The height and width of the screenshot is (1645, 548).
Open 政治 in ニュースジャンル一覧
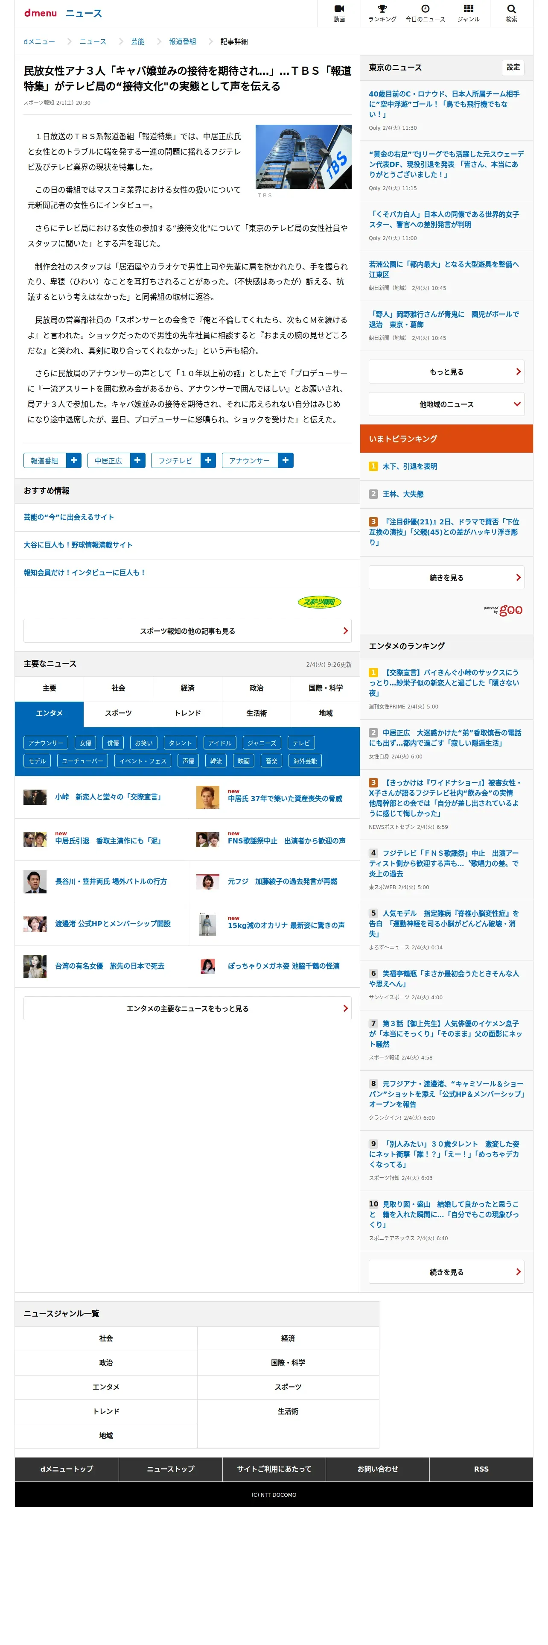tap(106, 1362)
